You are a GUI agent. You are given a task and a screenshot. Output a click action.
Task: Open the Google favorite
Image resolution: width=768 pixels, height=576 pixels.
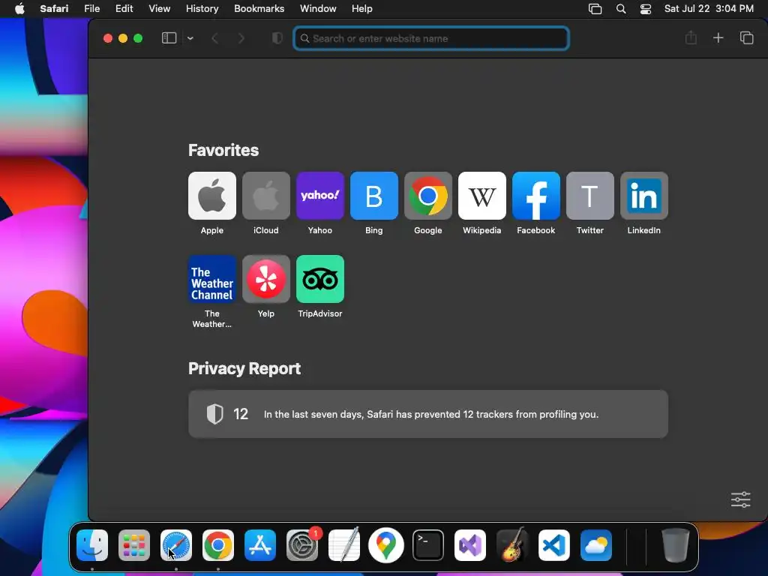click(x=428, y=196)
